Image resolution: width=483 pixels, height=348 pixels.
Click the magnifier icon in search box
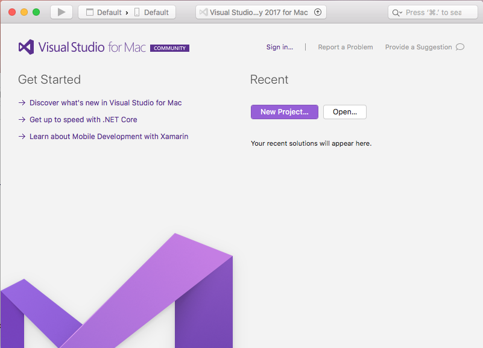coord(397,13)
